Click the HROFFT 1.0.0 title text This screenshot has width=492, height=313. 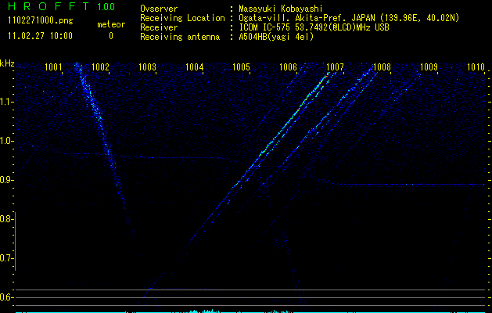click(x=62, y=6)
